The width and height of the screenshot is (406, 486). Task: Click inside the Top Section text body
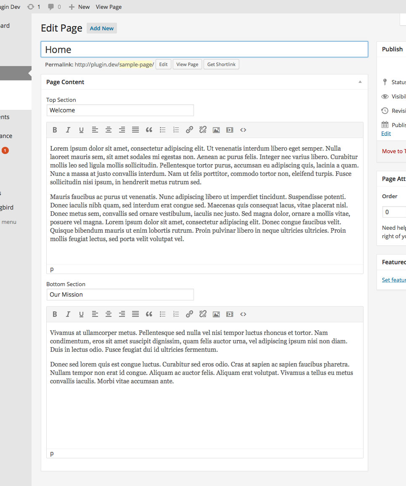point(204,201)
